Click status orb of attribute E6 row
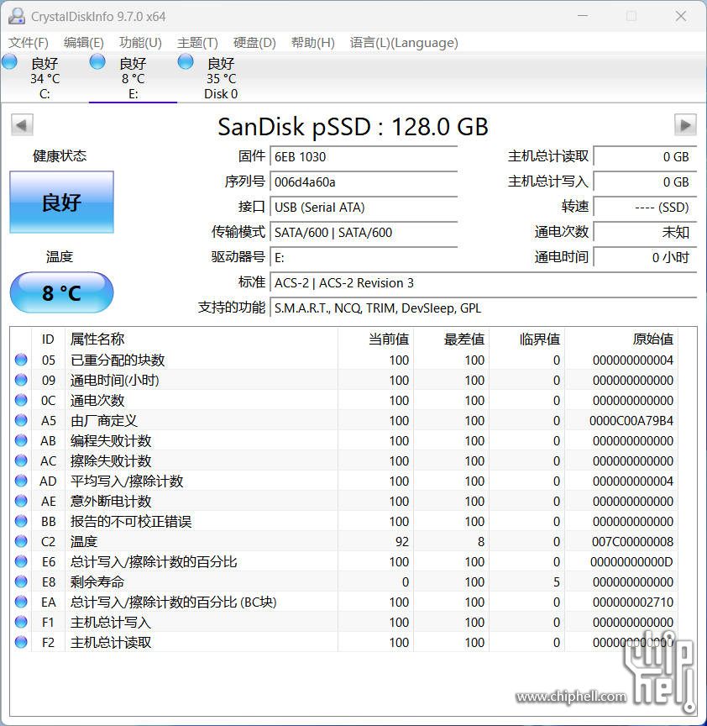Viewport: 707px width, 726px height. [x=21, y=561]
